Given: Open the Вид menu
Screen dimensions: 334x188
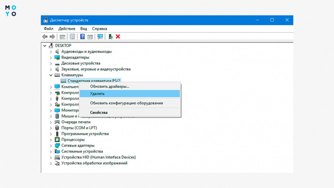Looking at the screenshot, I should (83, 29).
